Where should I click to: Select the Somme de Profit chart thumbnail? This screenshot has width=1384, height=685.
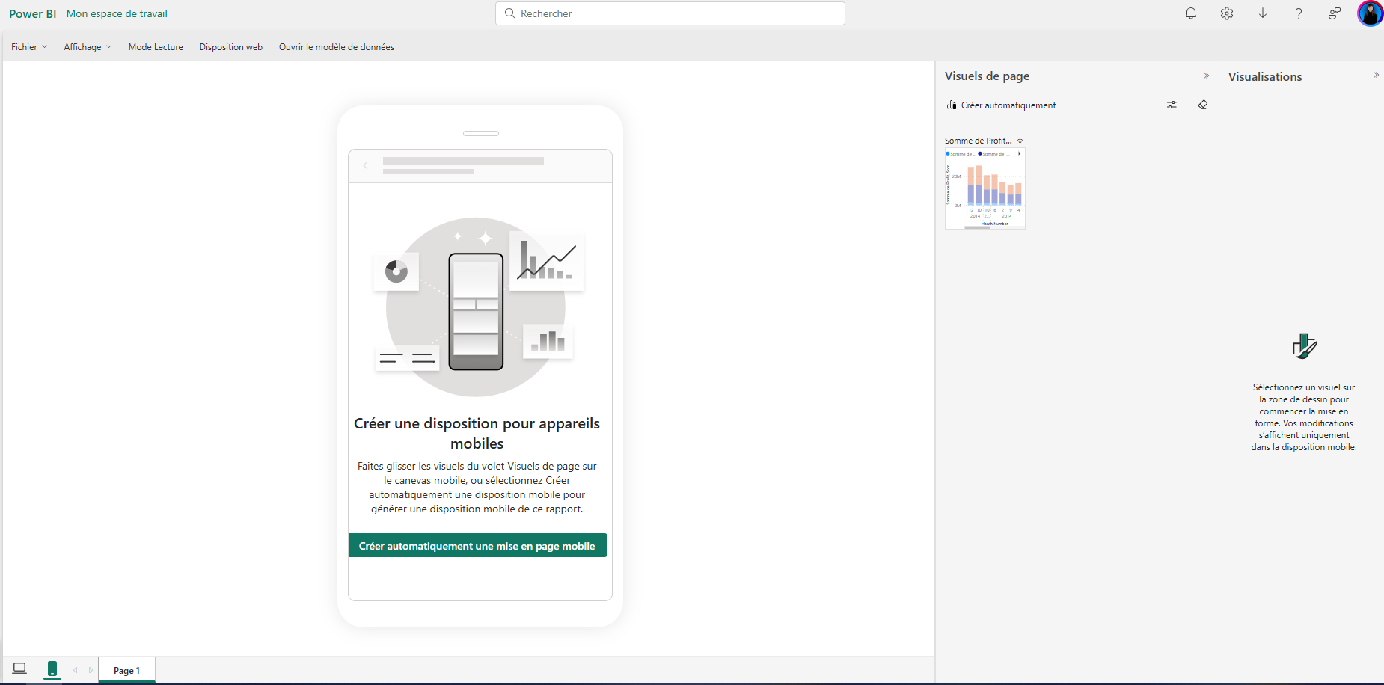coord(985,188)
